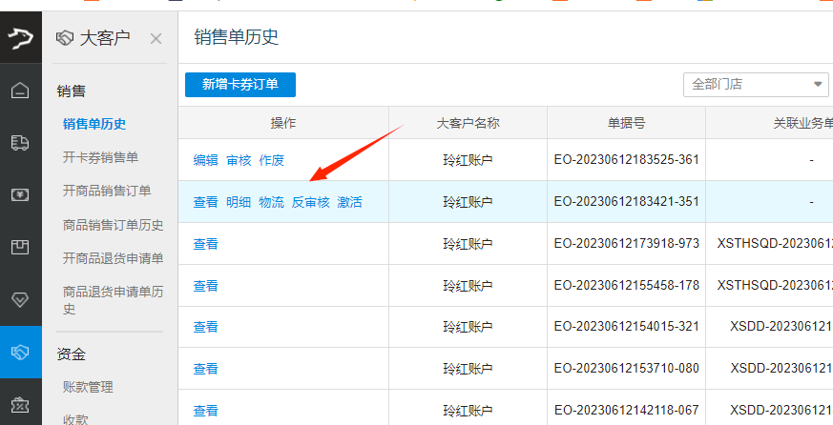Click the logo icon at sidebar top
This screenshot has height=425, width=833.
pos(20,38)
